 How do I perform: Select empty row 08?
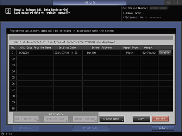click(91, 96)
